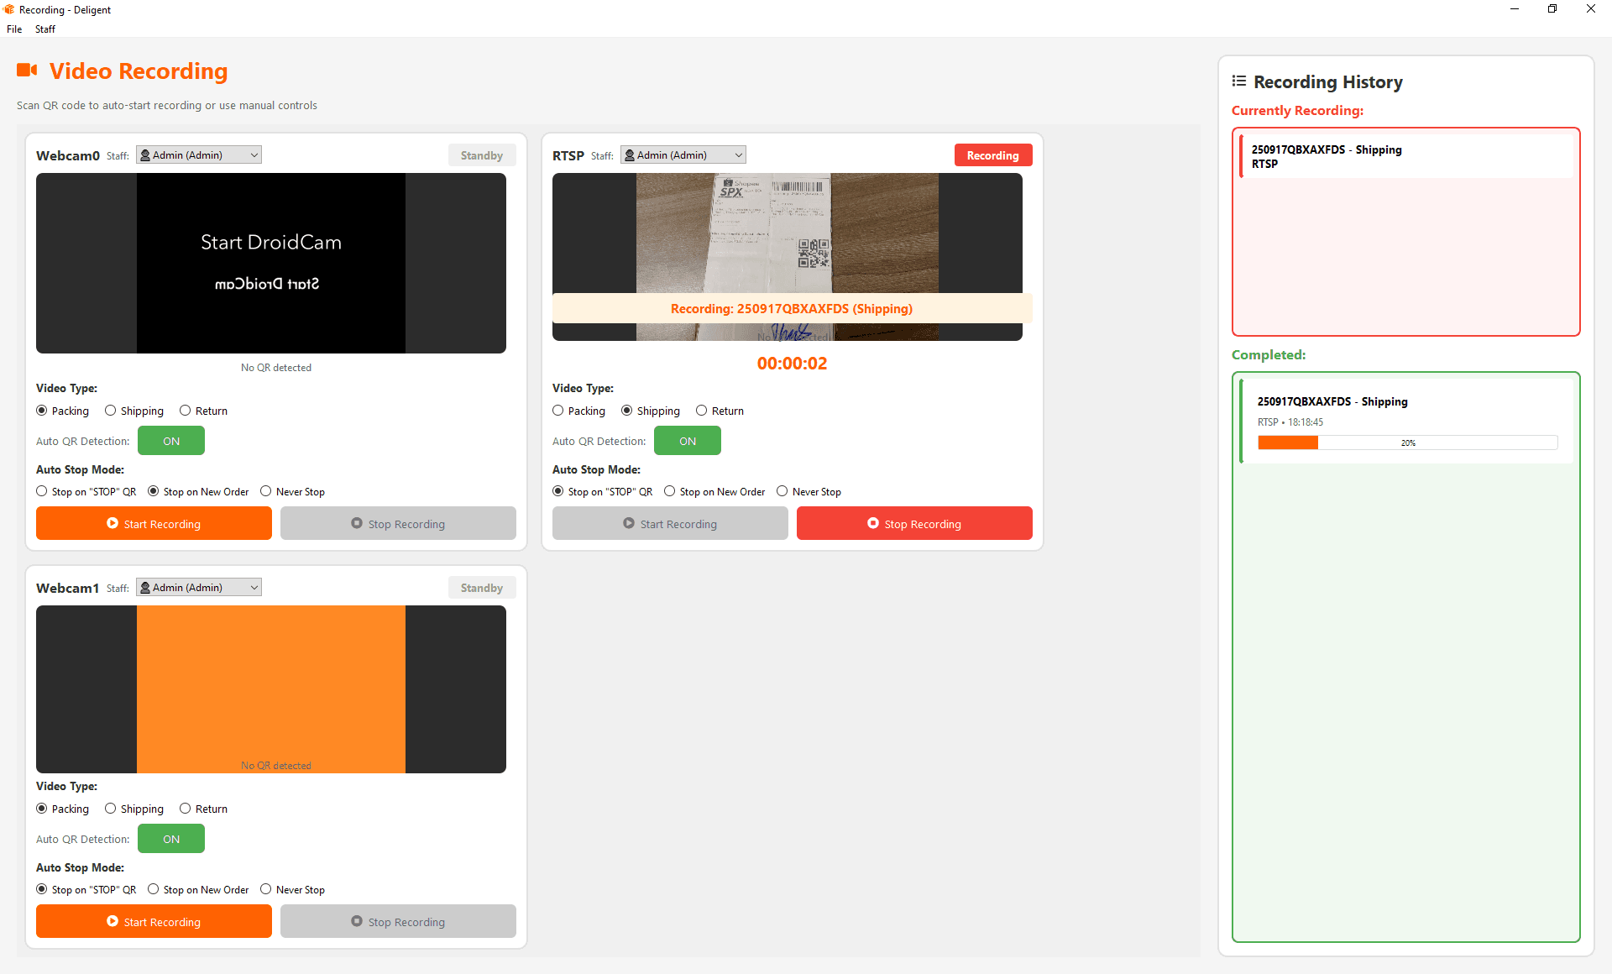Image resolution: width=1612 pixels, height=974 pixels.
Task: Click the stop icon in RTSP Stop Recording
Action: pyautogui.click(x=872, y=523)
